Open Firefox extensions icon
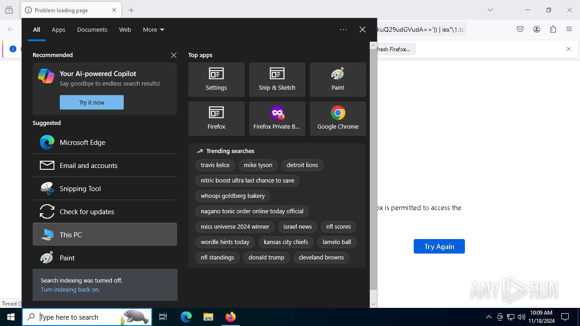 tap(553, 29)
